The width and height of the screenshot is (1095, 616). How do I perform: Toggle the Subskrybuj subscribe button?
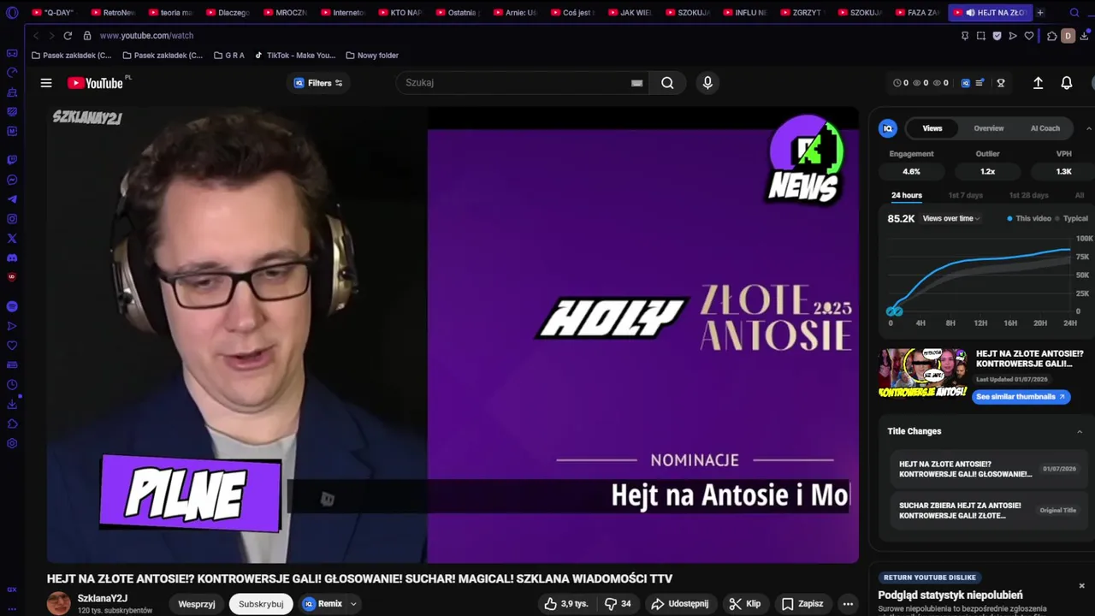pyautogui.click(x=261, y=604)
